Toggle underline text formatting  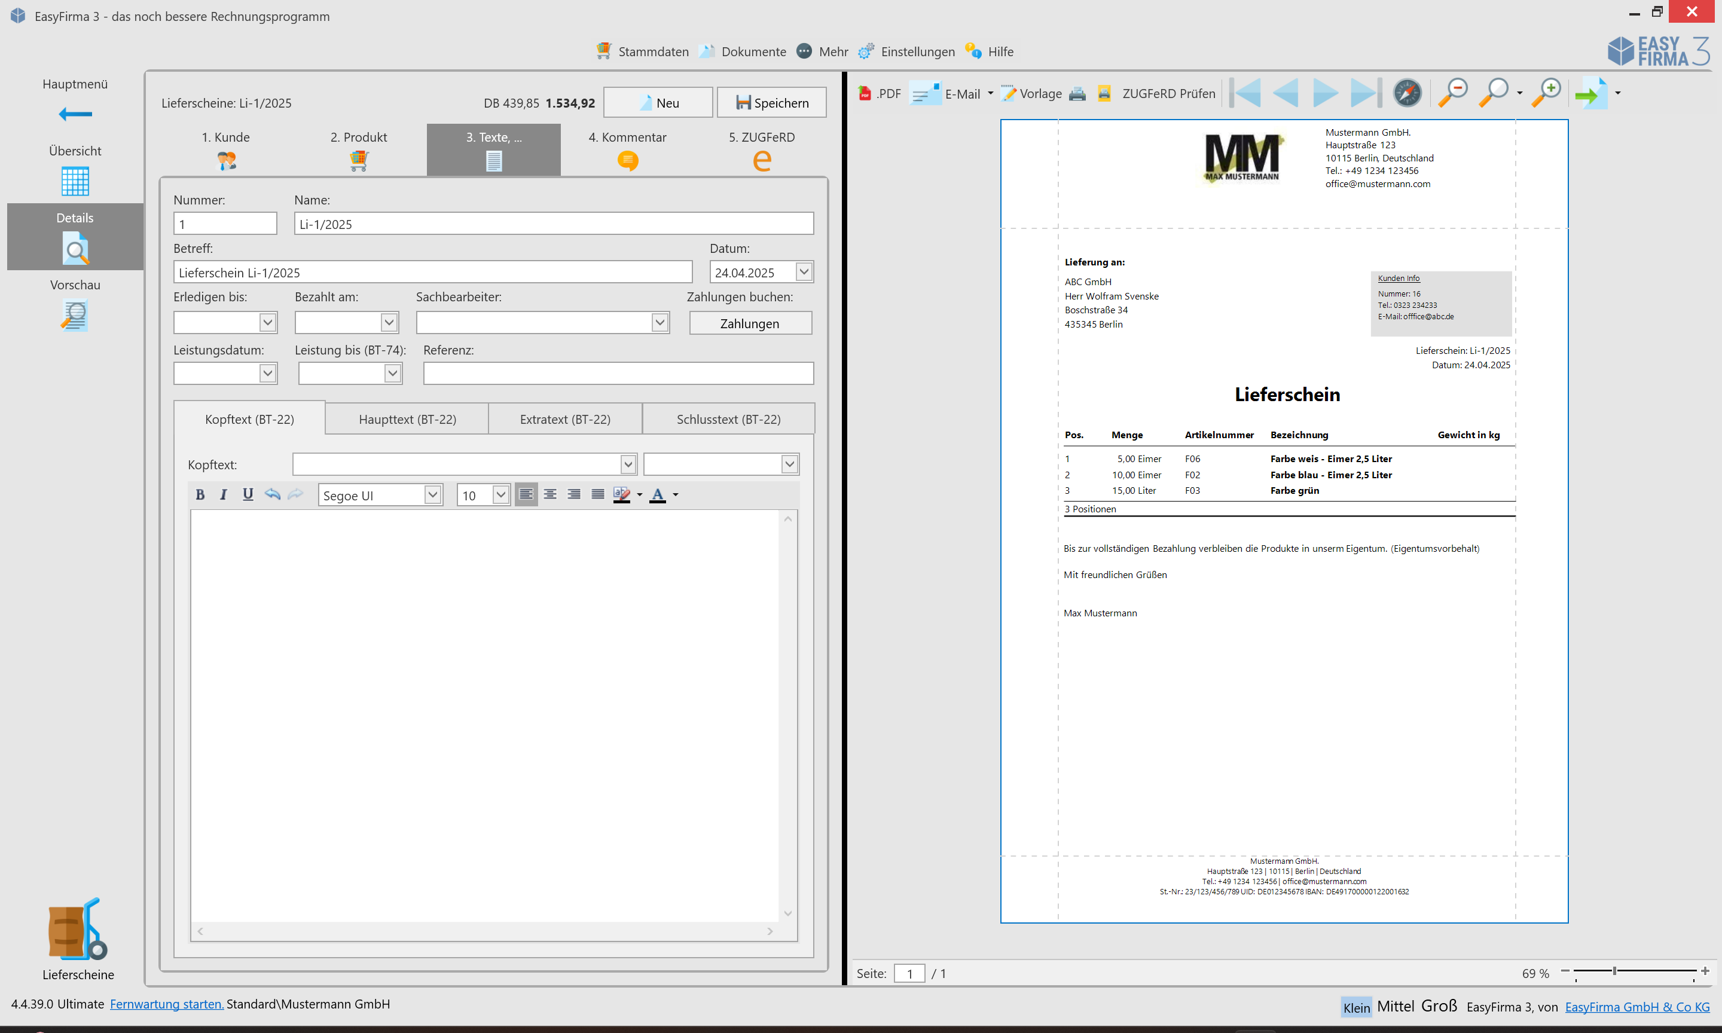coord(248,494)
